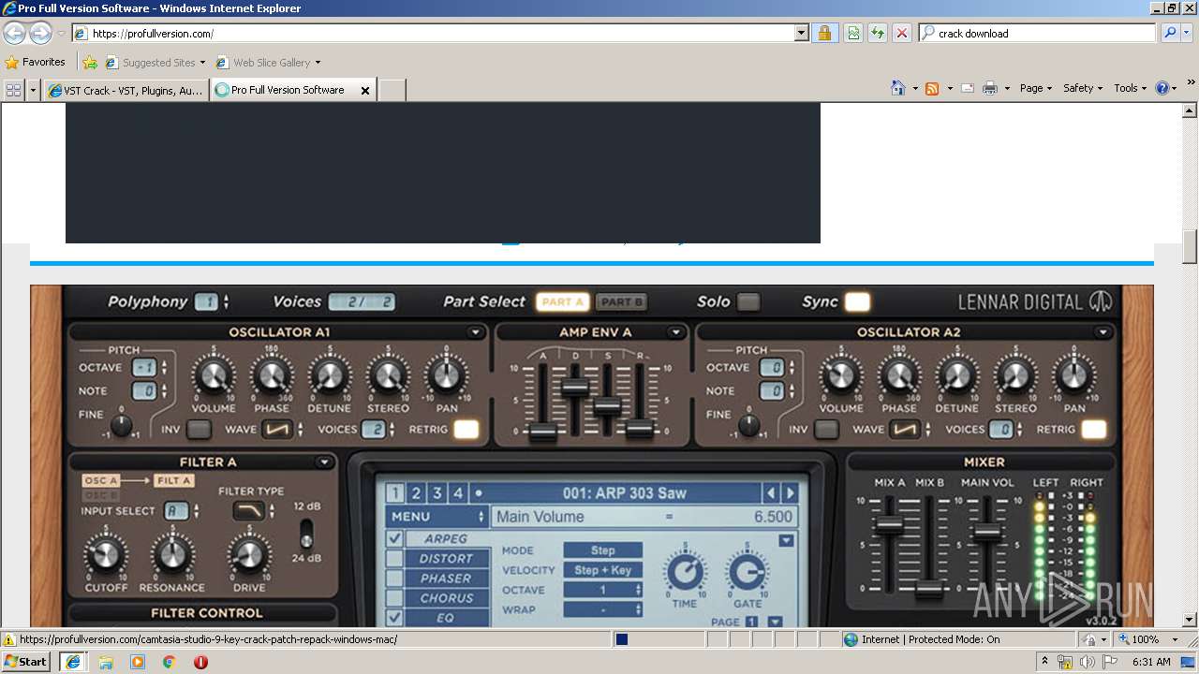
Task: Flip the filter slope switch between 12 dB and 24 dB
Action: (x=306, y=534)
